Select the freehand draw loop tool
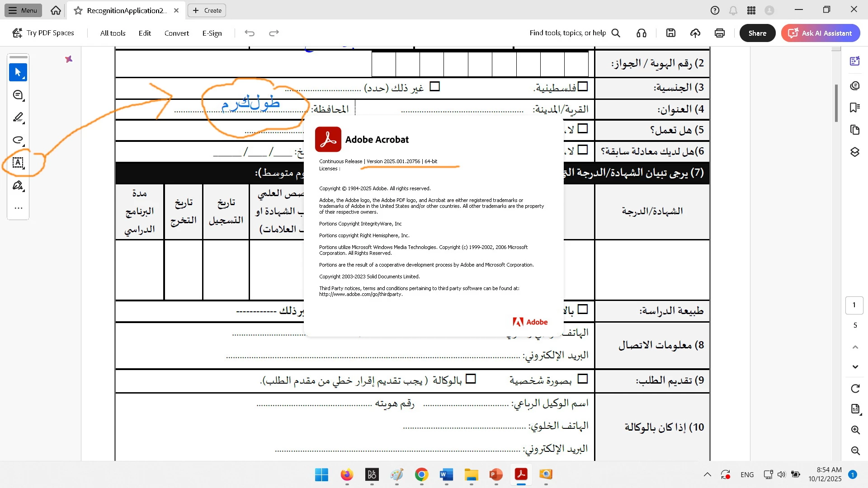Viewport: 868px width, 488px height. [x=18, y=140]
